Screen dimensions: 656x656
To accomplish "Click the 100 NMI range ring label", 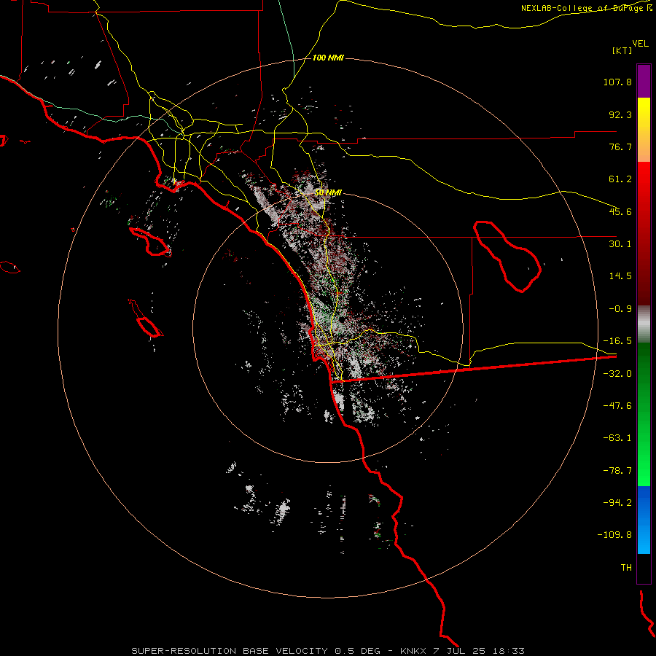I will (328, 58).
